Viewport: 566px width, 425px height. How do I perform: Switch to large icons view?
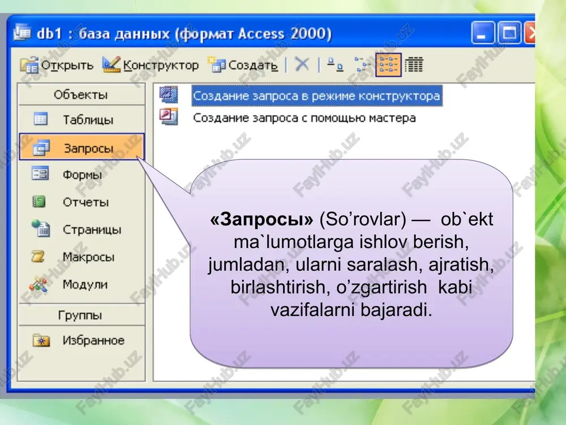tap(335, 65)
